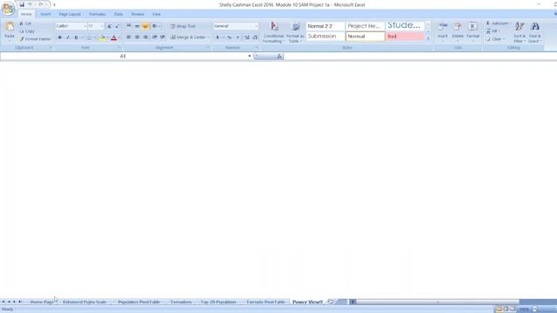Apply red font color
The image size is (557, 313).
click(114, 37)
